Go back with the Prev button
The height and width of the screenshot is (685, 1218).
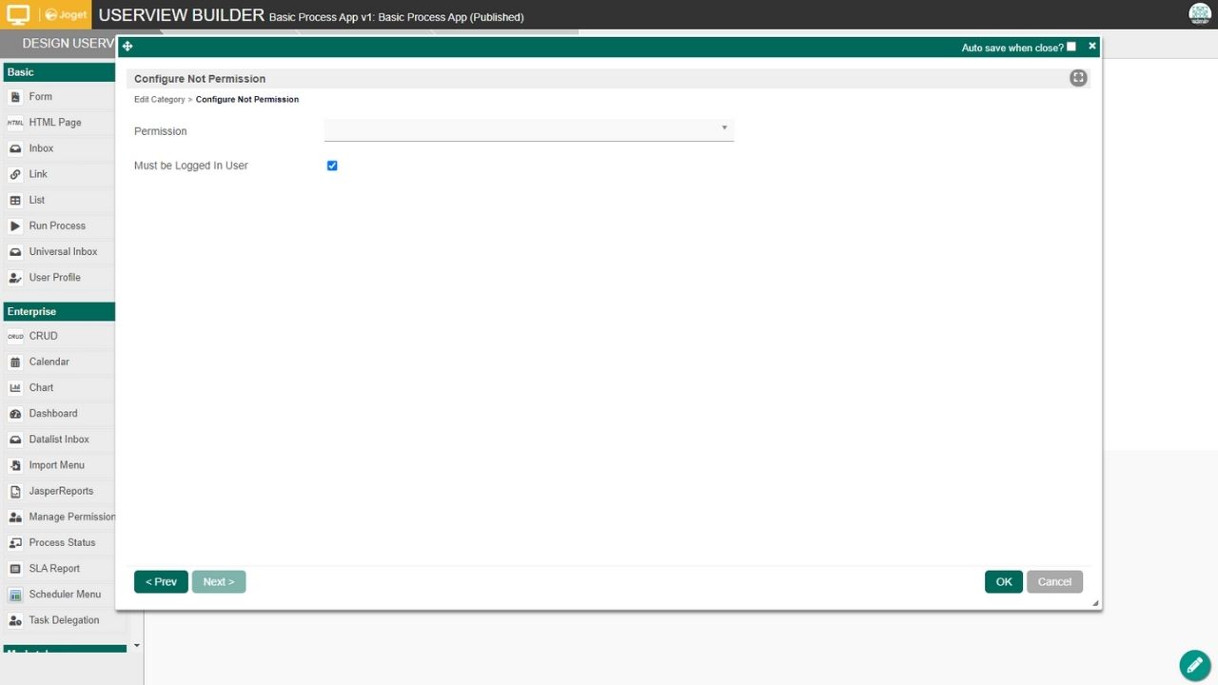point(161,582)
